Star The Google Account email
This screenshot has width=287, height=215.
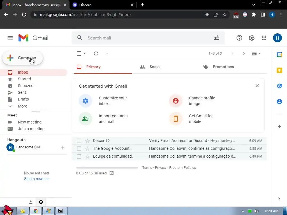[x=87, y=148]
